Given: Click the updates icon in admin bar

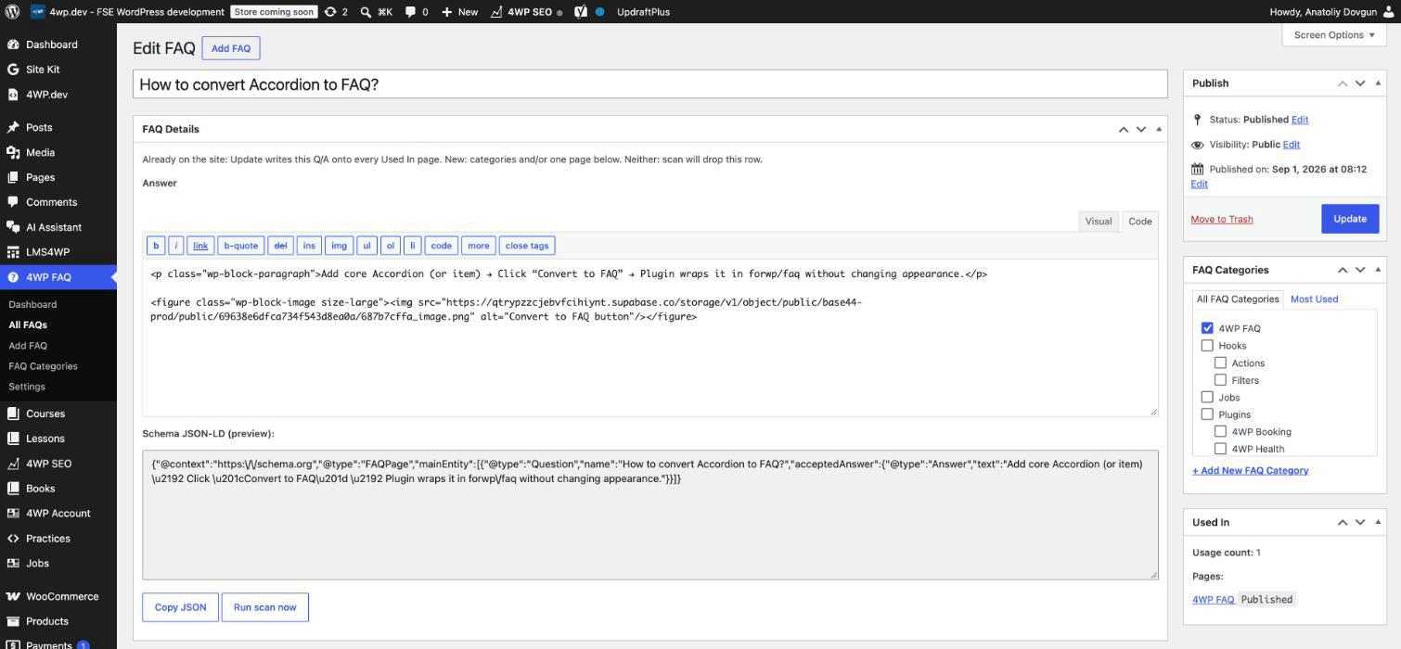Looking at the screenshot, I should [x=330, y=12].
